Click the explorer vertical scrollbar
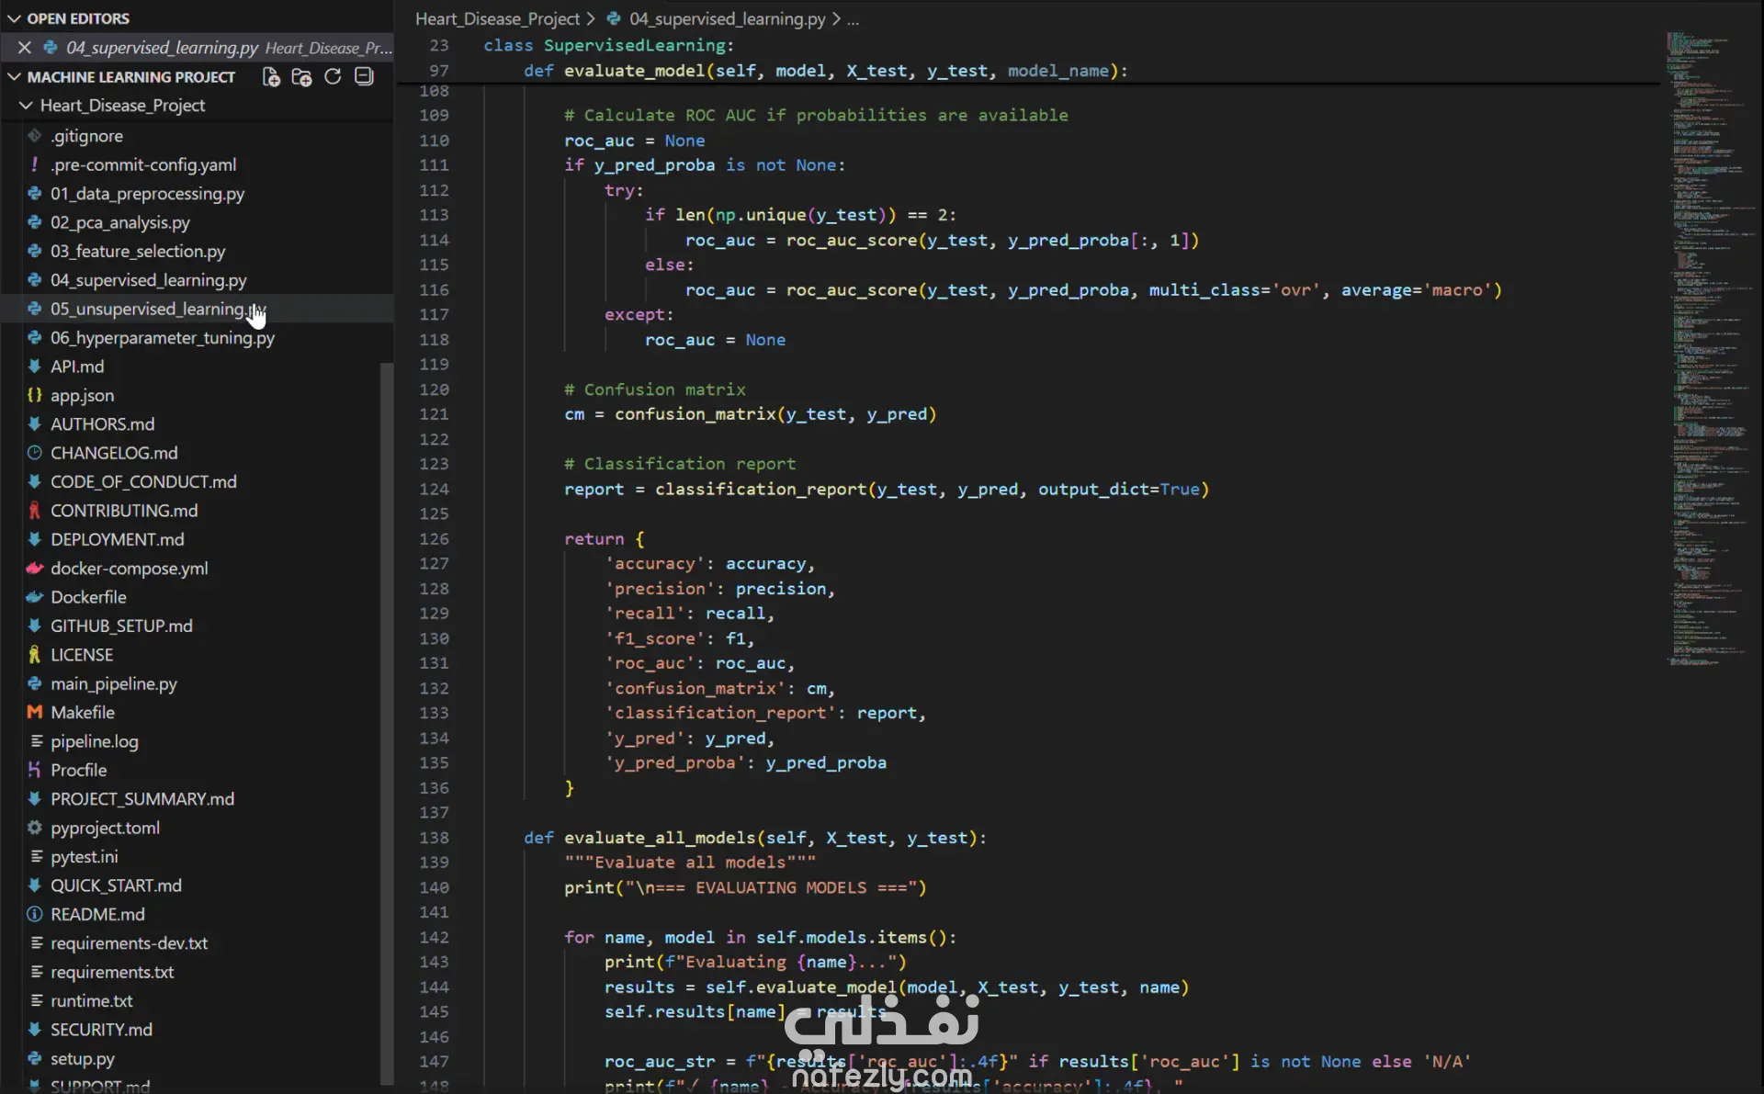The width and height of the screenshot is (1764, 1094). click(387, 716)
